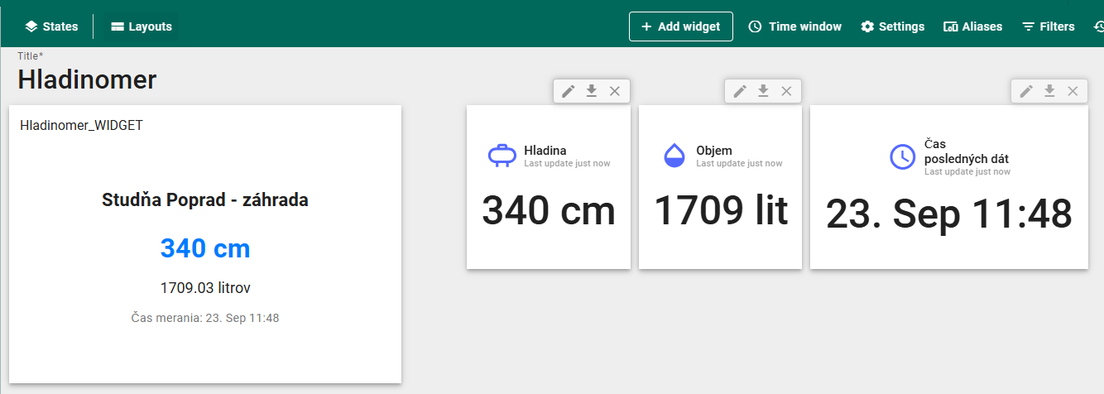Viewport: 1104px width, 394px height.
Task: Click pencil icon above Objem widget
Action: pos(740,91)
